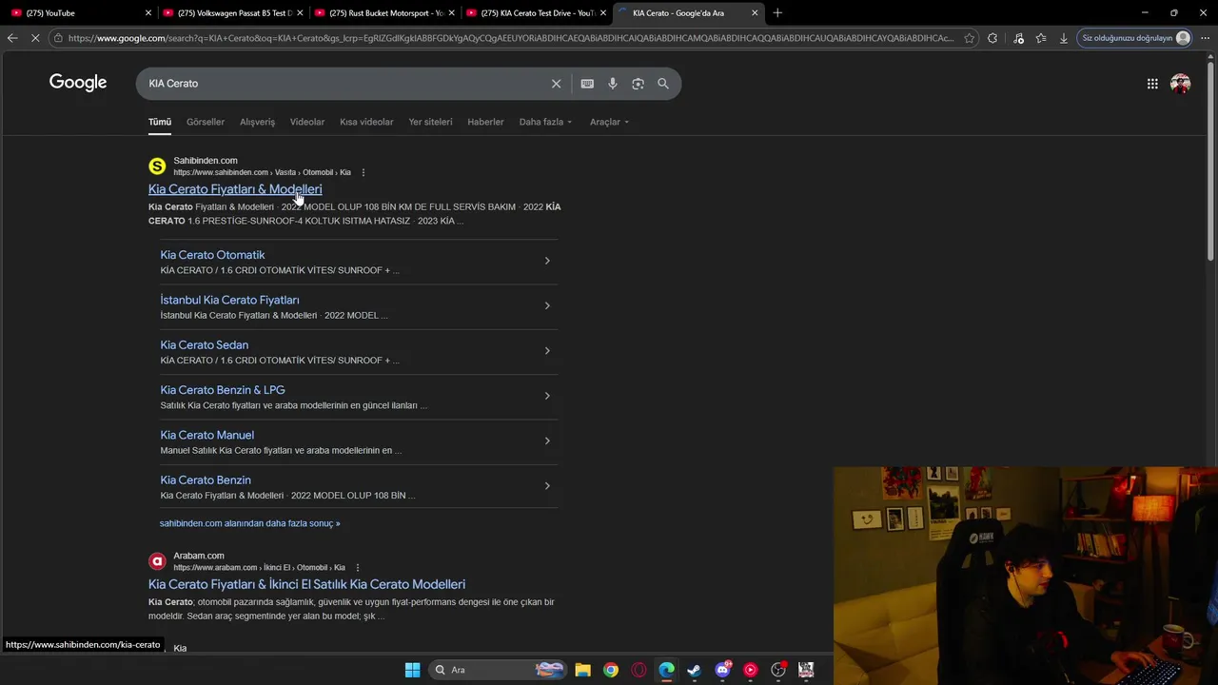
Task: Open Arabam İkinci El Satılık Kia Cerato link
Action: [306, 584]
